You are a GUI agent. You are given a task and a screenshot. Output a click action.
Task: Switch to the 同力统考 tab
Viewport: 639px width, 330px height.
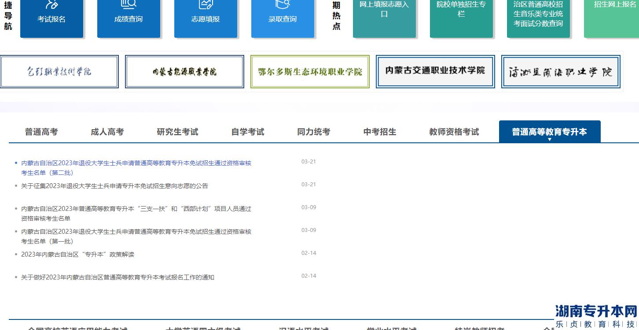tap(314, 132)
